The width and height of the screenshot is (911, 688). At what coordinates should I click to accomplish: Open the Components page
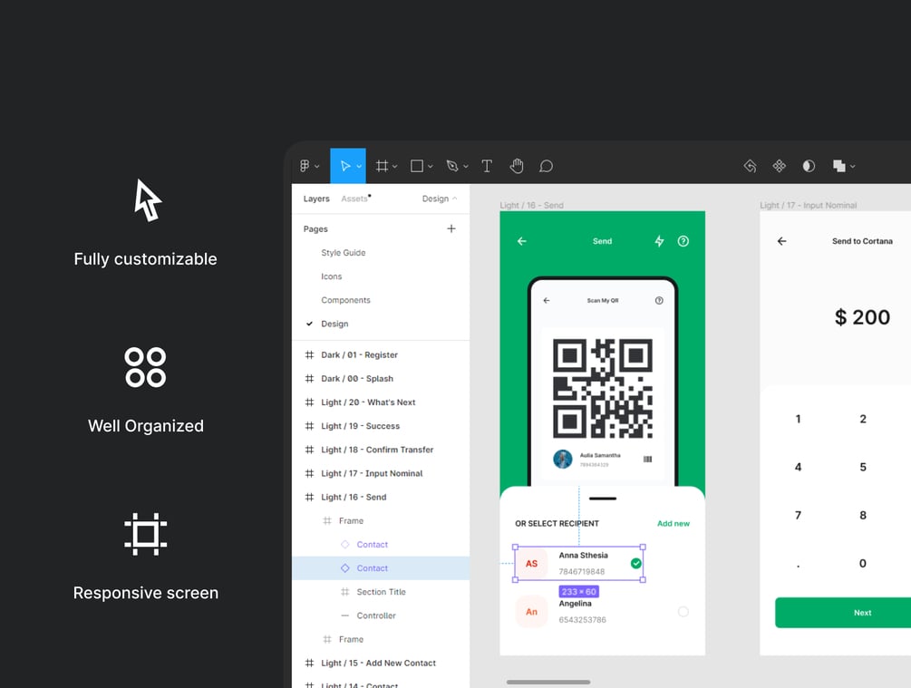345,300
